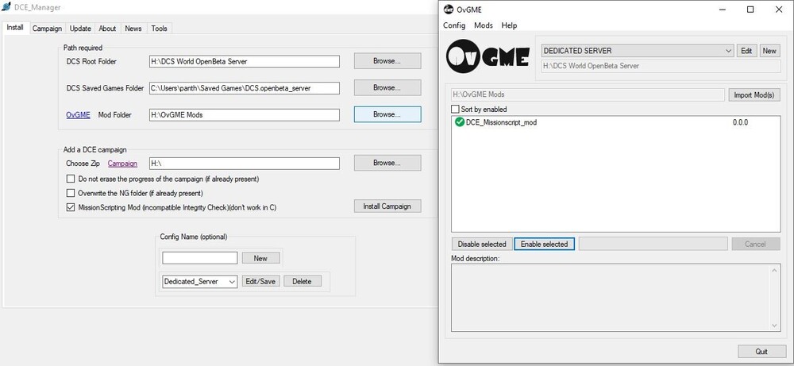Click the OvGME title bar app icon

pos(448,9)
